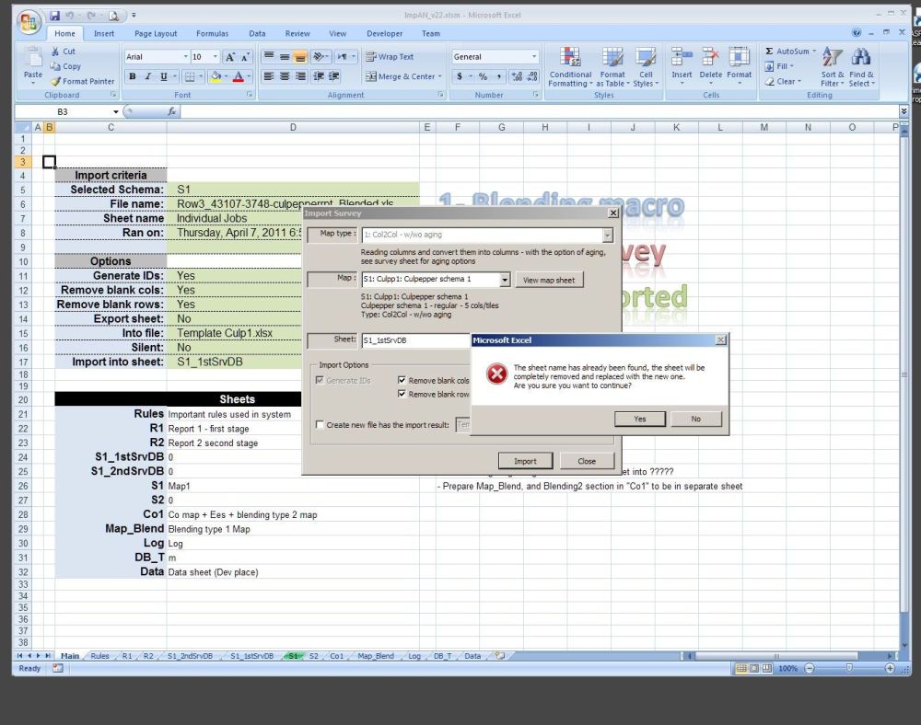Click the font color red swatch
The height and width of the screenshot is (725, 921).
point(238,76)
